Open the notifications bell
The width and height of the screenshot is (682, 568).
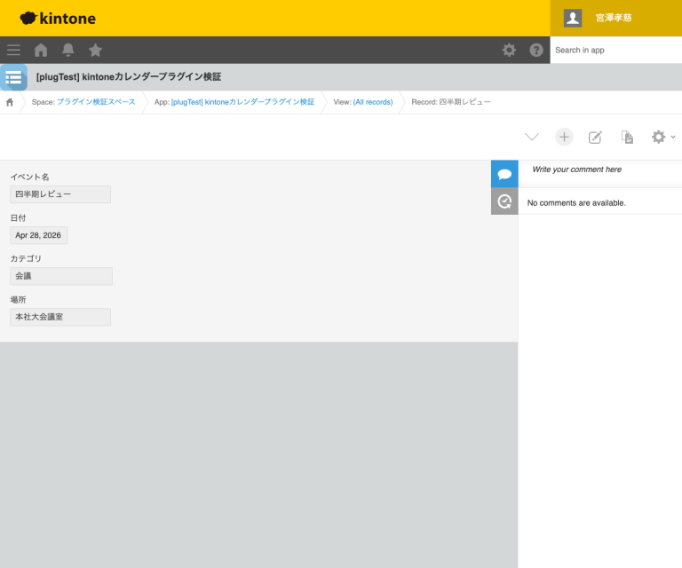(x=68, y=50)
